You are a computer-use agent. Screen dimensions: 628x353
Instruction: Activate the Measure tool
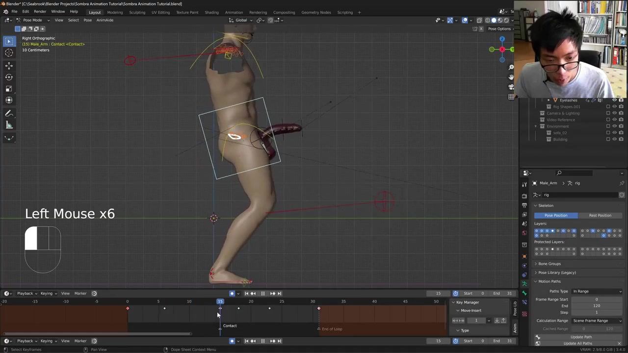click(9, 125)
